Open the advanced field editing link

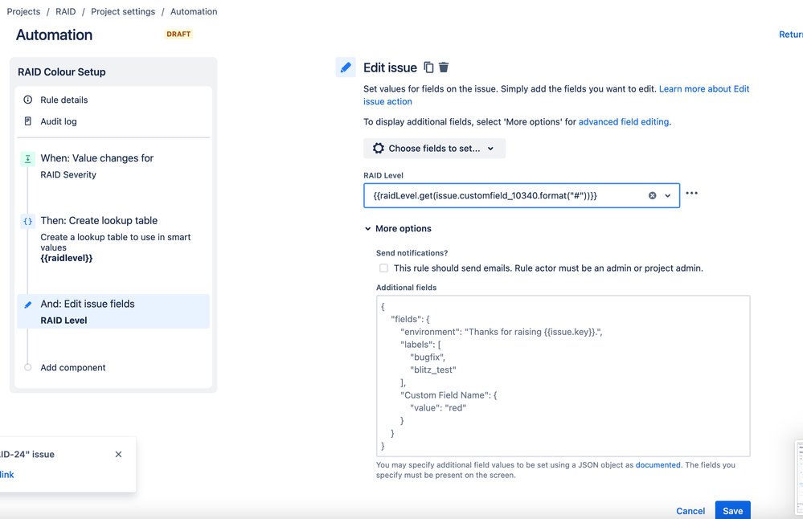click(x=624, y=122)
